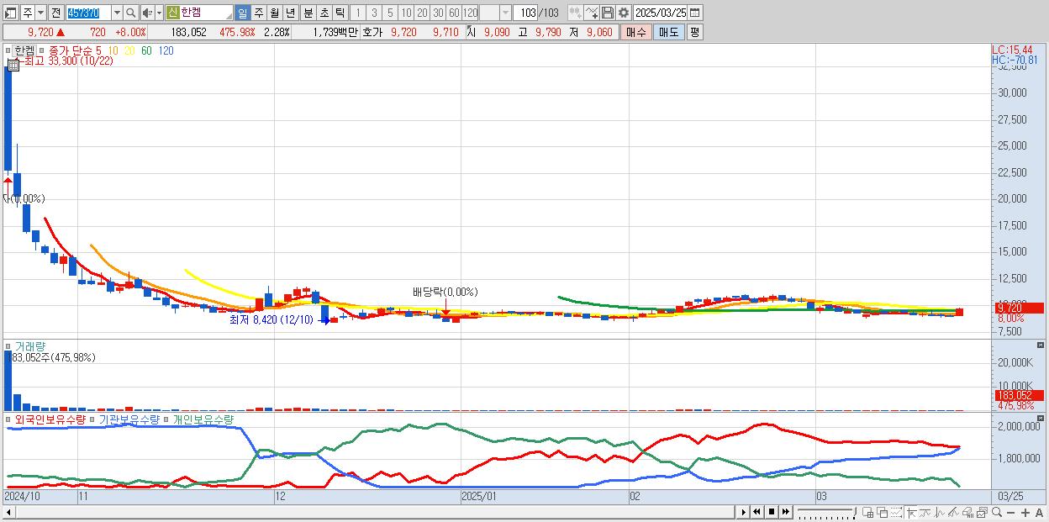Click the A auto-scale icon
Viewport: 1049px width, 522px height.
pyautogui.click(x=1040, y=512)
